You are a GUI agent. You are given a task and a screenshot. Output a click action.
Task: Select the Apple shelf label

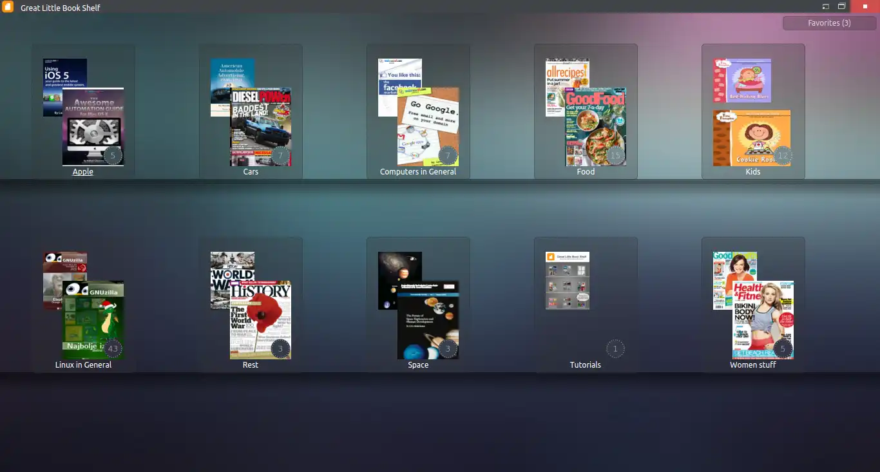point(83,172)
